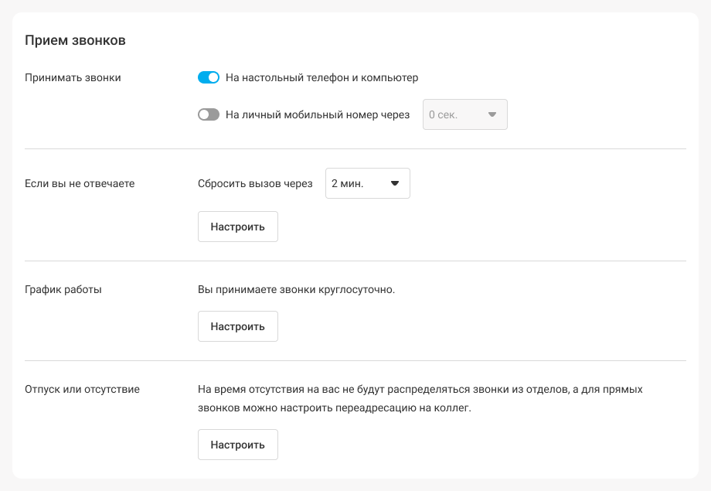Open the '0 сек.' mobile delay dropdown
Screen dimensions: 711x491
pyautogui.click(x=465, y=114)
